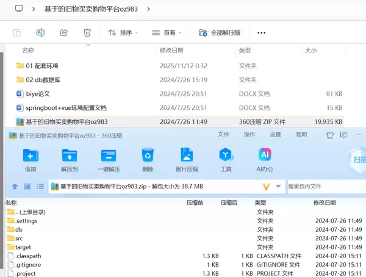The width and height of the screenshot is (366, 277).
Task: Click the 搜索包内文件 search field
Action: [x=323, y=186]
